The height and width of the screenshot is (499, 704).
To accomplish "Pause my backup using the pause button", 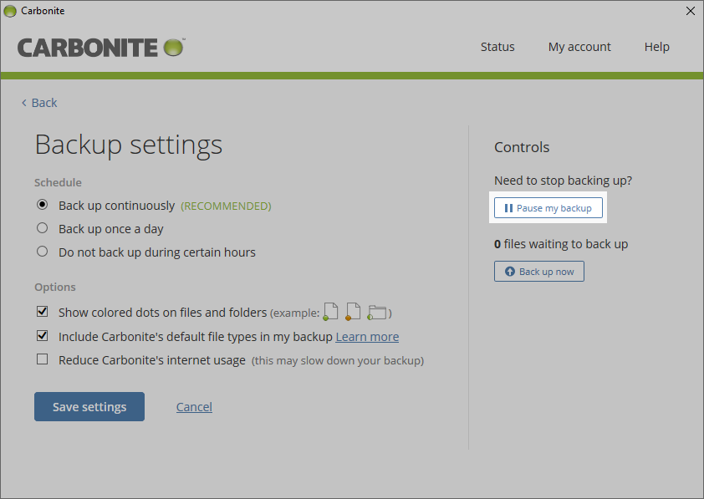I will coord(548,208).
